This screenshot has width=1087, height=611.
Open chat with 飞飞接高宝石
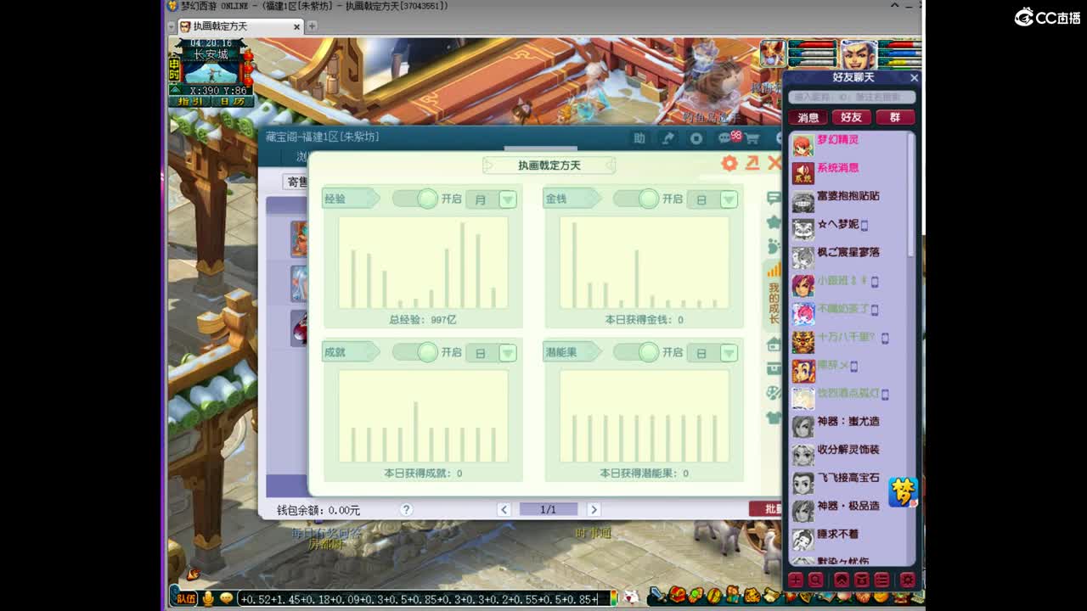[848, 483]
